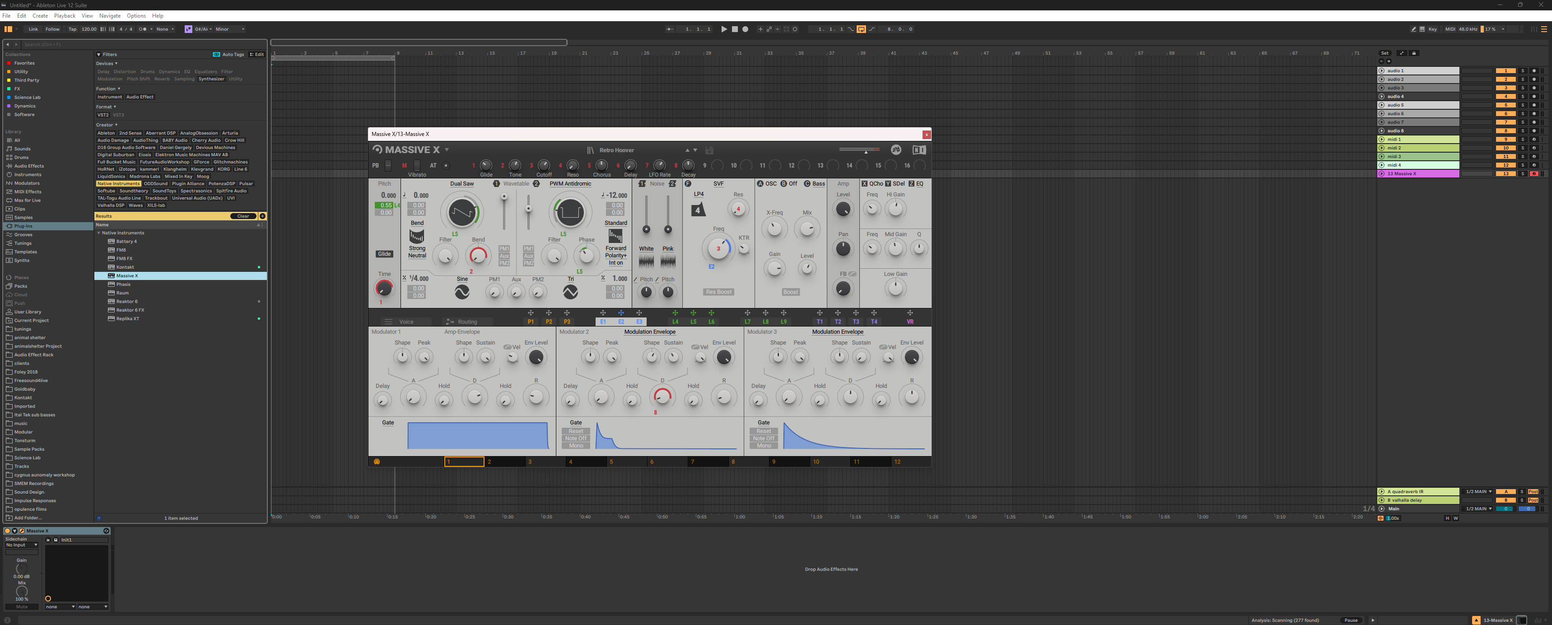This screenshot has height=625, width=1552.
Task: Click the Massive X save preset floppy icon
Action: click(x=709, y=150)
